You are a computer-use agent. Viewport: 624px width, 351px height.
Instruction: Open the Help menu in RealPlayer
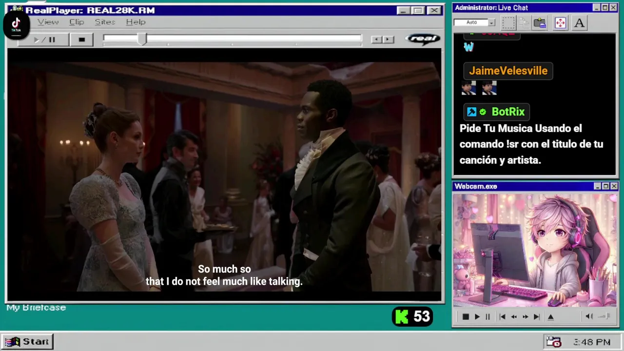click(x=136, y=22)
